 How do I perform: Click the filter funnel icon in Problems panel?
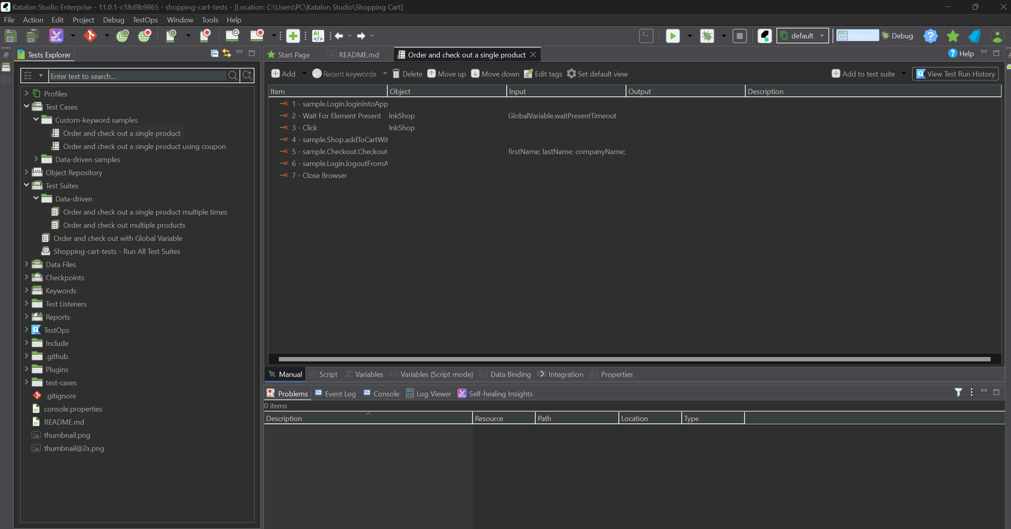pos(959,392)
